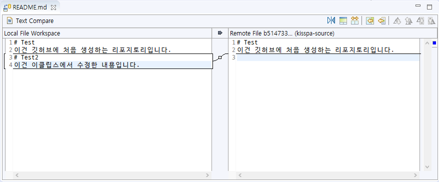Click the Text Compare label
The height and width of the screenshot is (182, 439).
(34, 20)
